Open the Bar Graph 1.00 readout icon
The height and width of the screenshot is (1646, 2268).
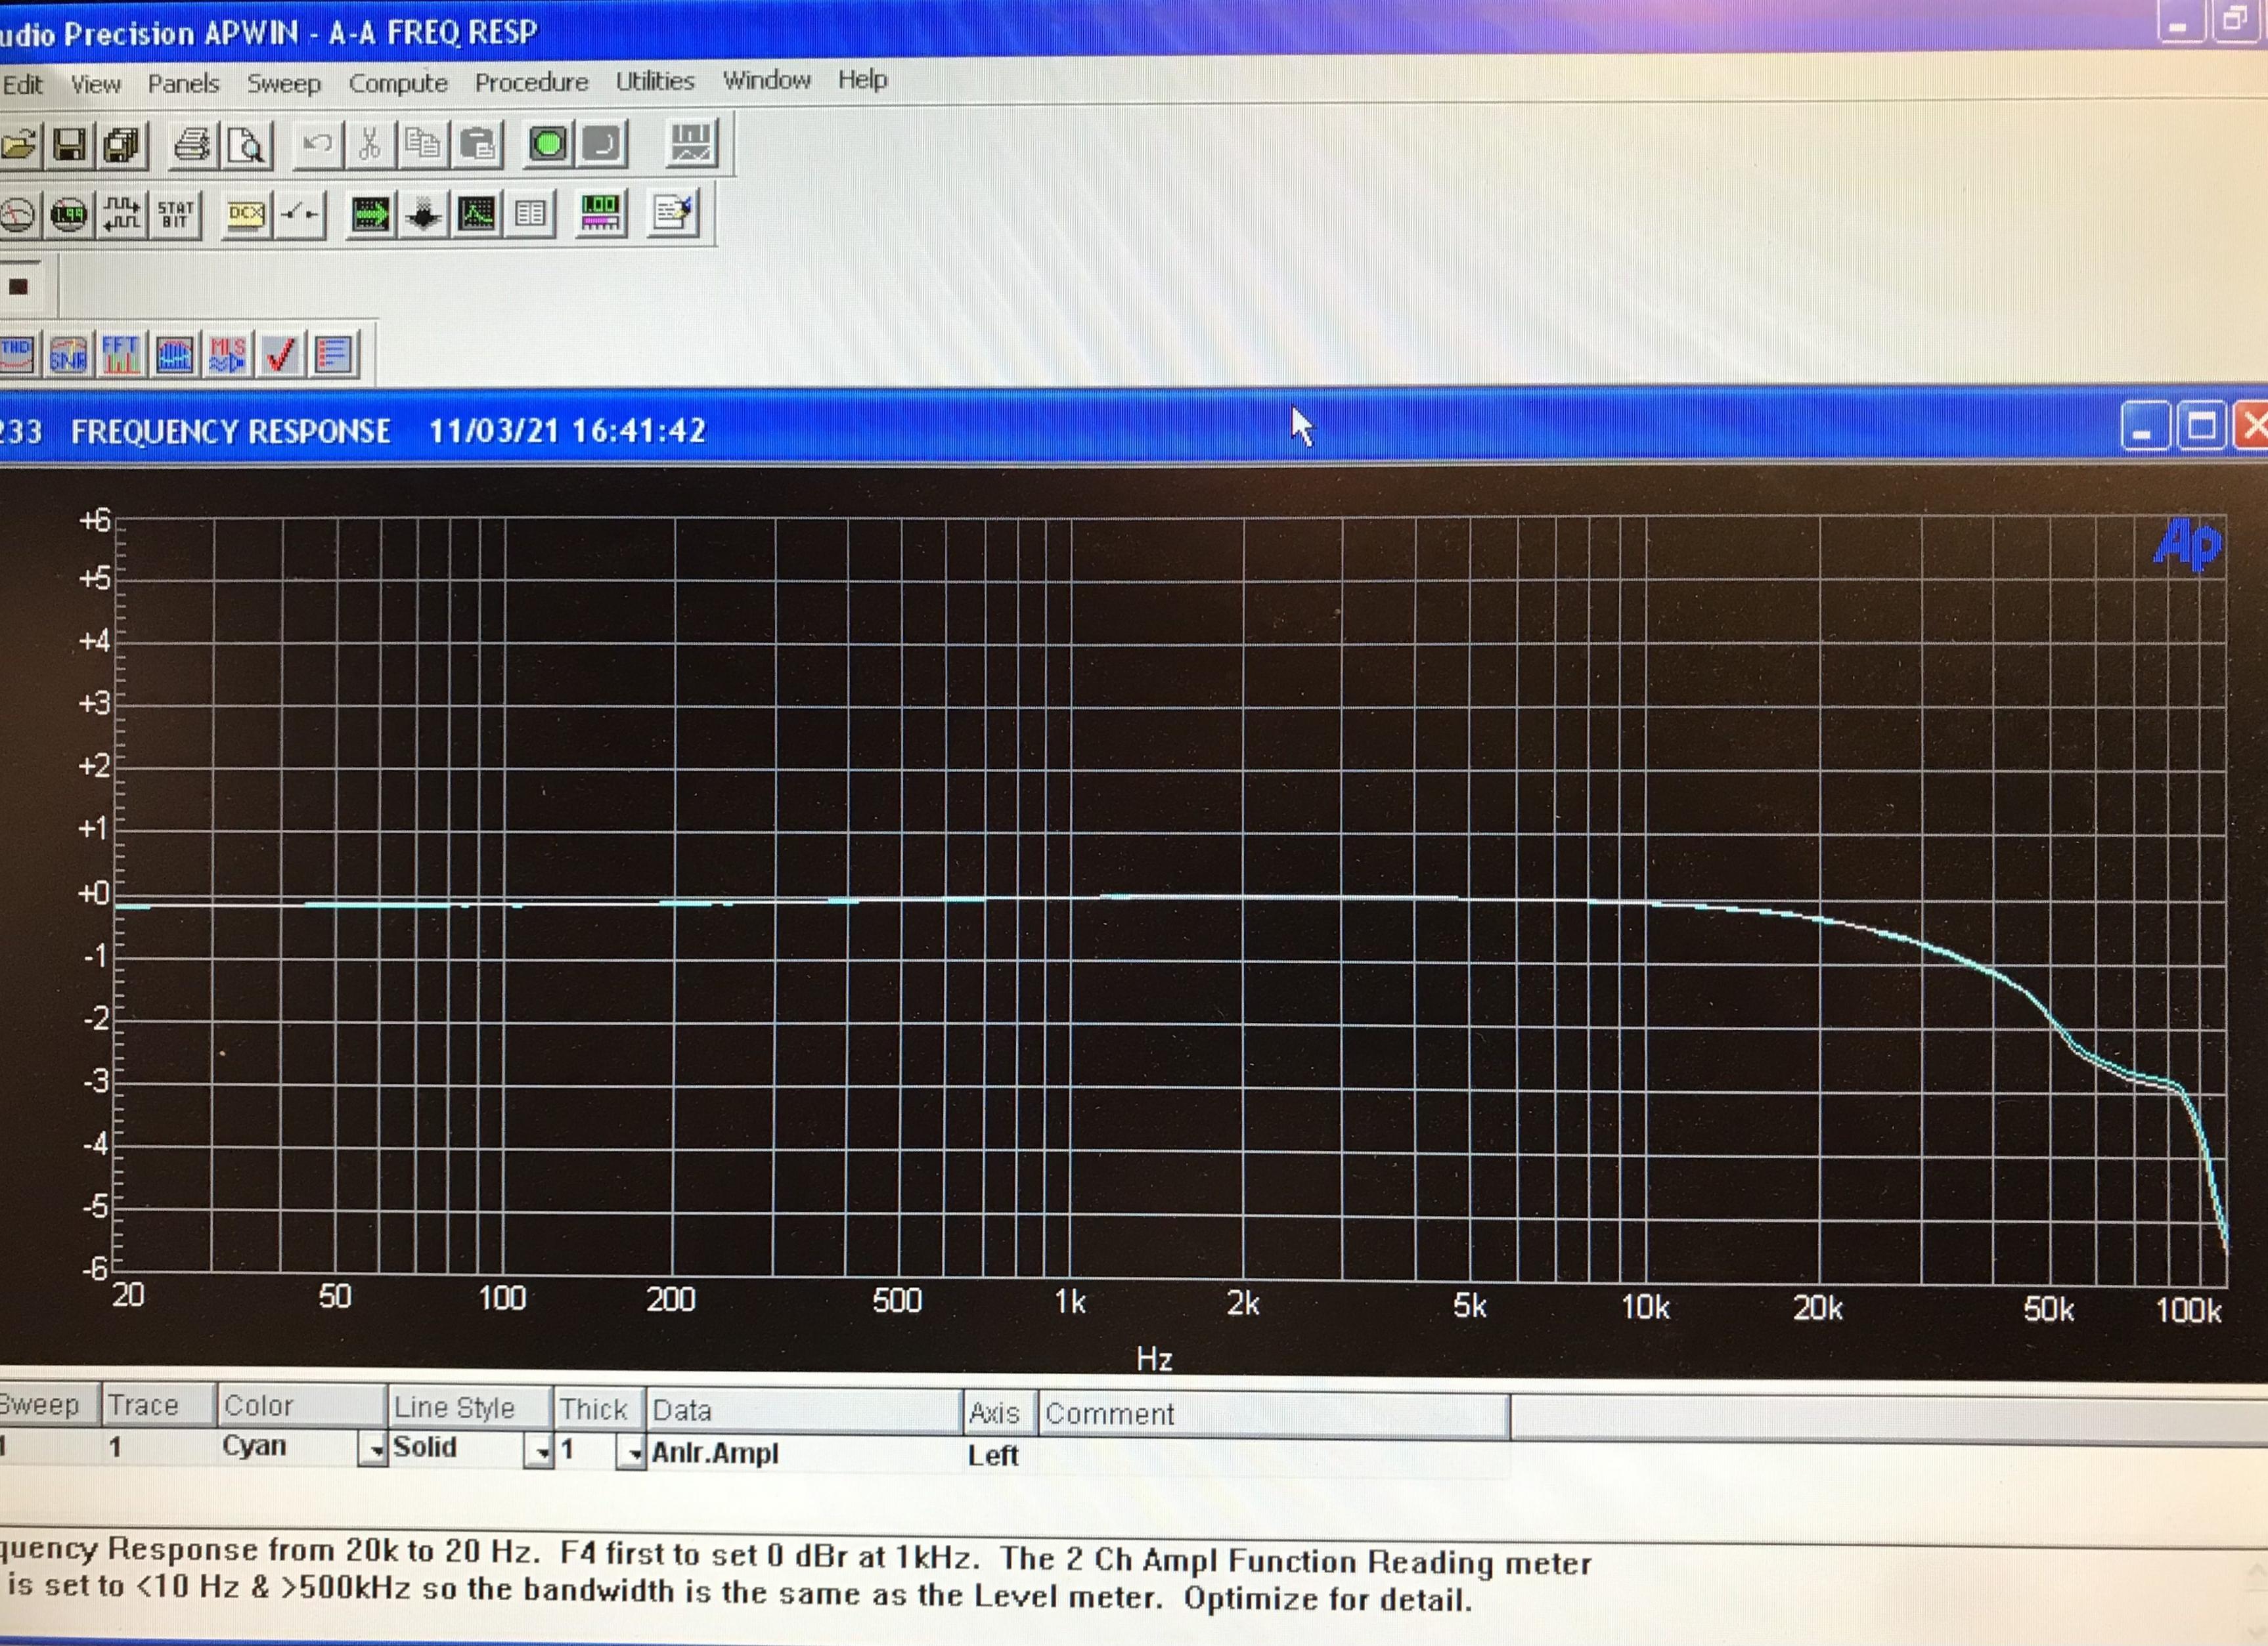click(600, 213)
